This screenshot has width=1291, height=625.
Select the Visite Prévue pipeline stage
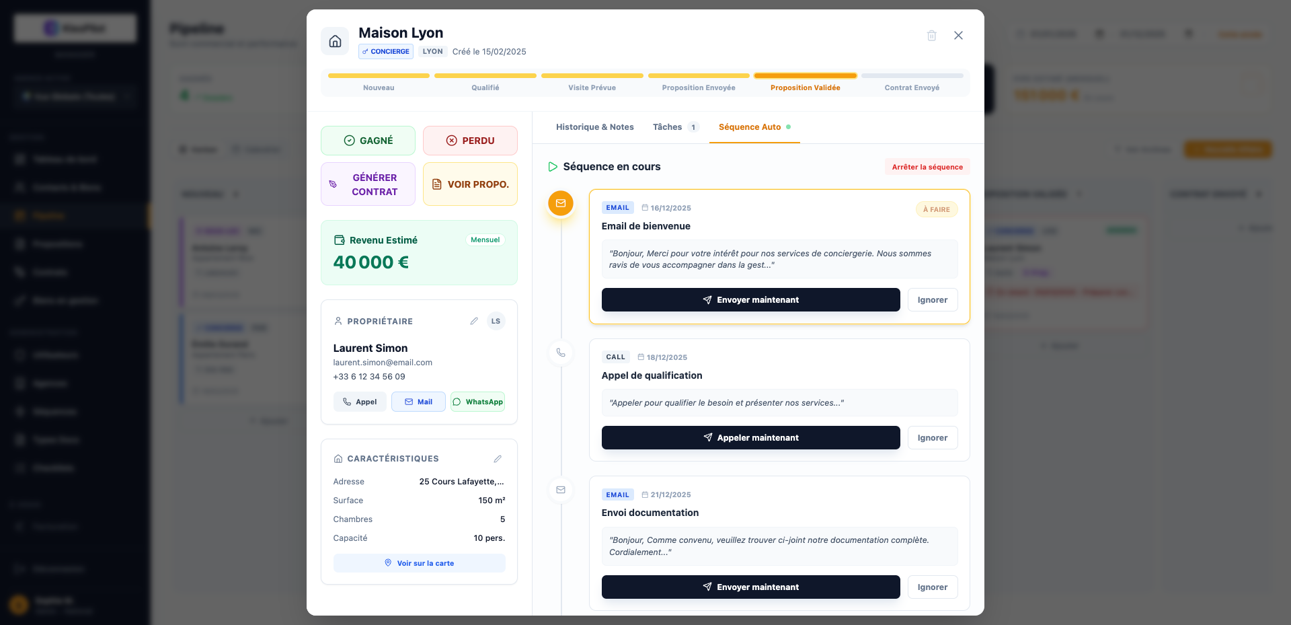[592, 83]
